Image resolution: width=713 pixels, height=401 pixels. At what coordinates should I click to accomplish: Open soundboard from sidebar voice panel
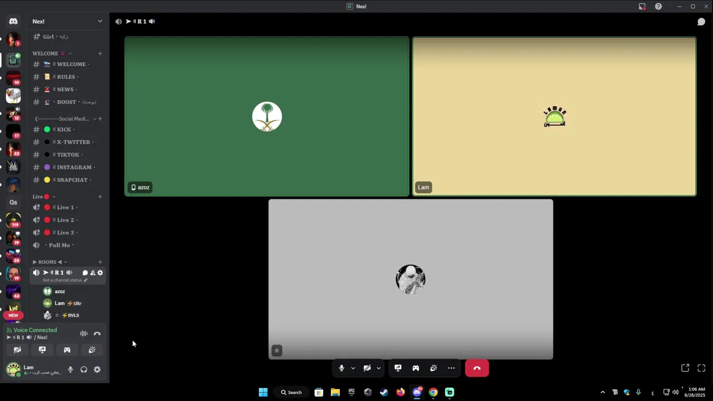[x=92, y=350]
